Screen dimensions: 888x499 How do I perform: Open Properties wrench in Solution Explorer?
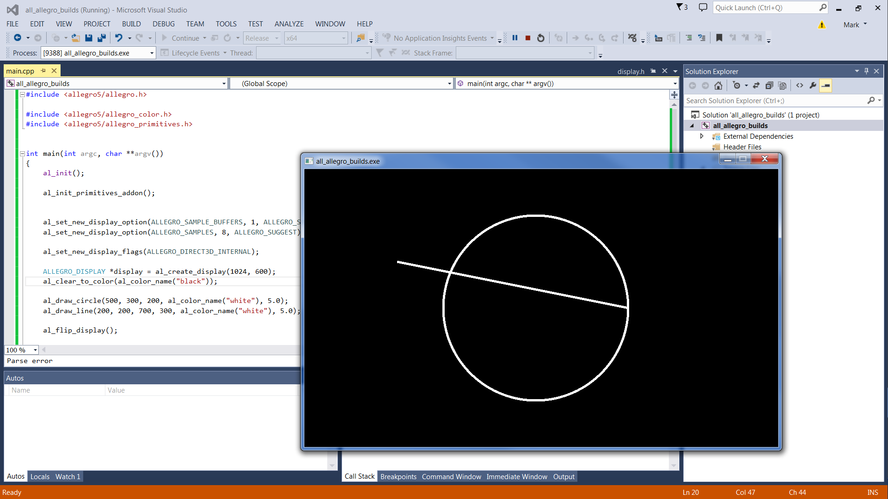tap(813, 86)
